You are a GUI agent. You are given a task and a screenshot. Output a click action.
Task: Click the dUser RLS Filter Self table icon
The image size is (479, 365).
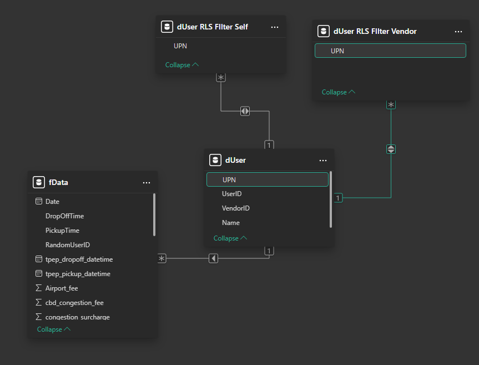(167, 27)
